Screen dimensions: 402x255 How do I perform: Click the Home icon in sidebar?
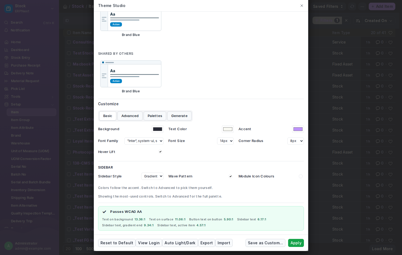point(6,42)
